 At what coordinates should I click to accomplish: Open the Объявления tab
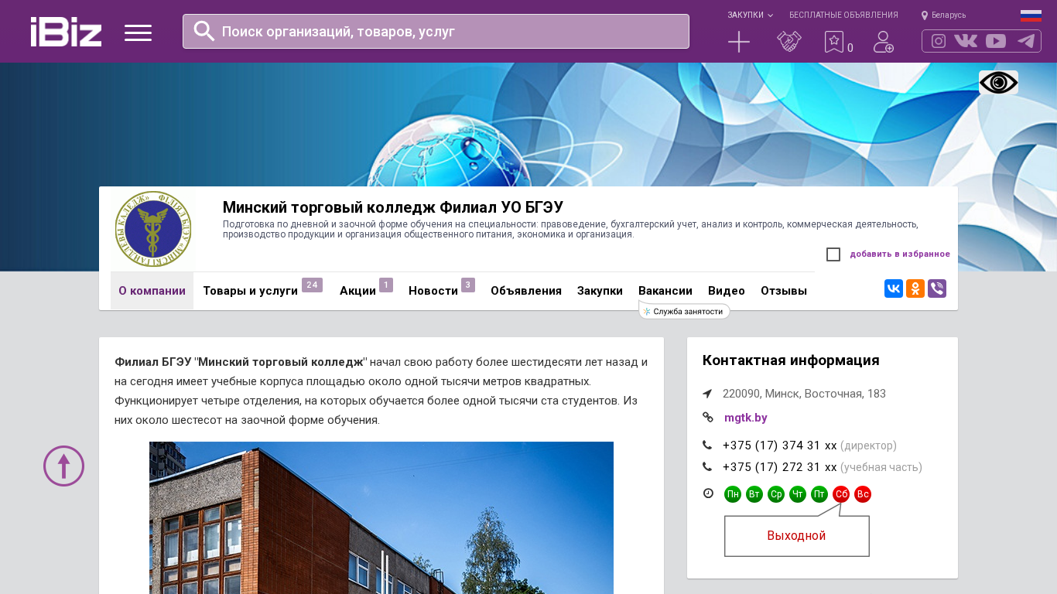point(526,291)
